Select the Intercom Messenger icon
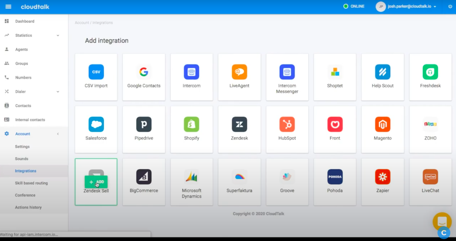Screen dimensions: 456x241 287,72
